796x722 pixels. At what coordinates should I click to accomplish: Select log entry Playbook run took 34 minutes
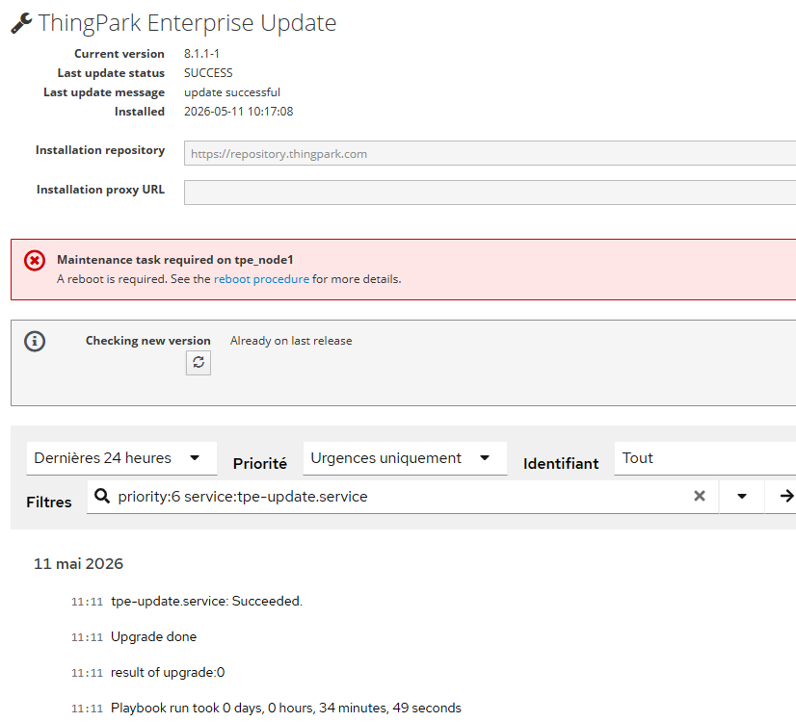click(x=286, y=708)
